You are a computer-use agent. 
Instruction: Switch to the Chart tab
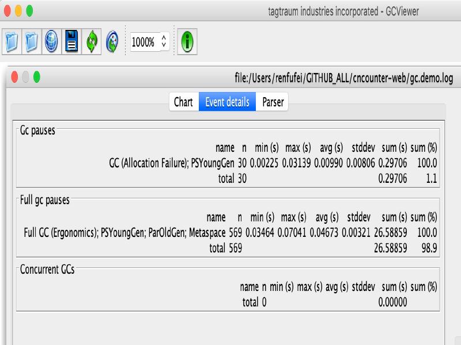pos(183,102)
